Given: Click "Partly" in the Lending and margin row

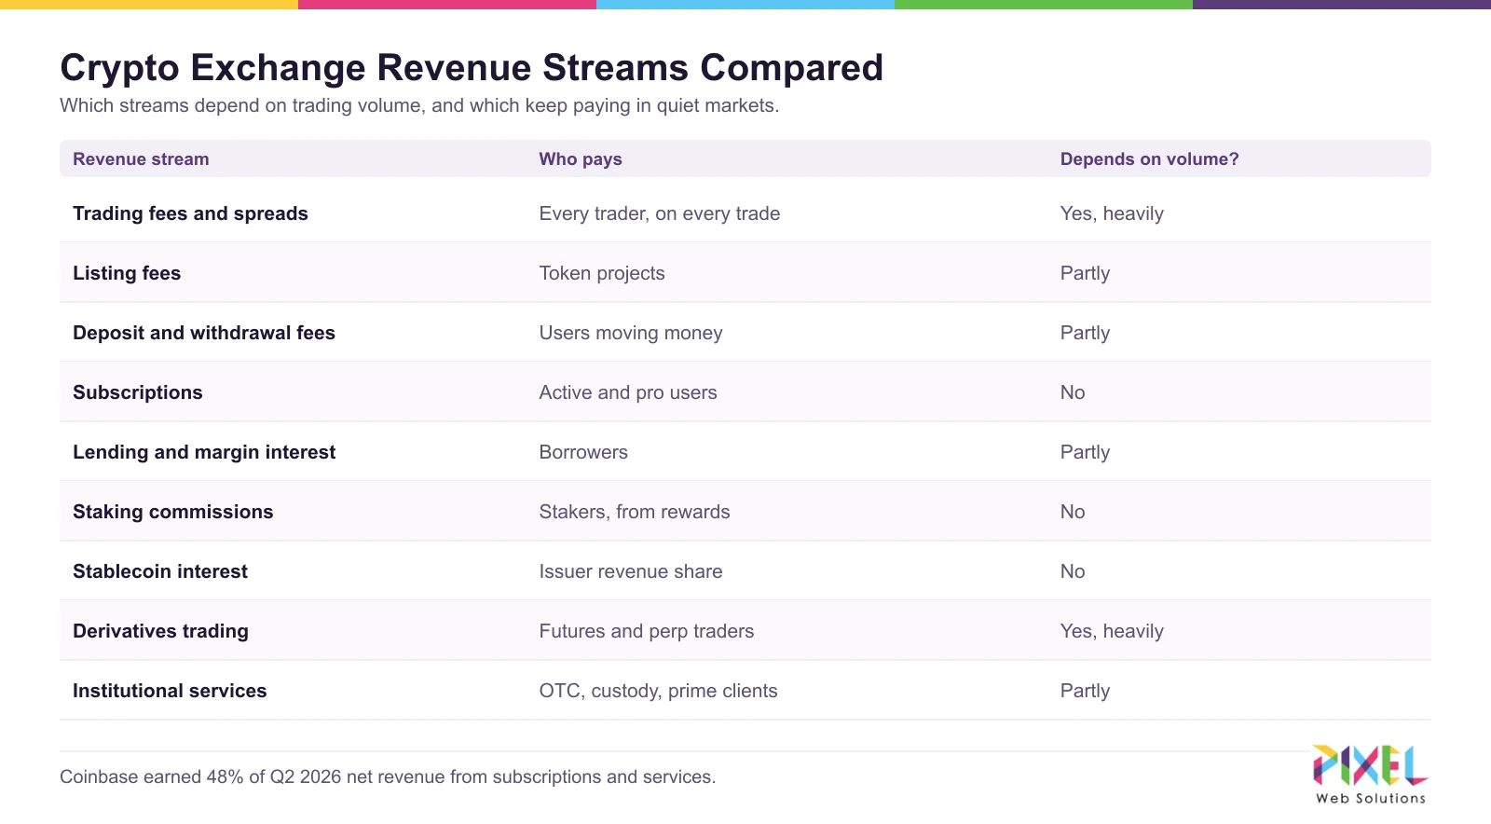Looking at the screenshot, I should coord(1085,452).
